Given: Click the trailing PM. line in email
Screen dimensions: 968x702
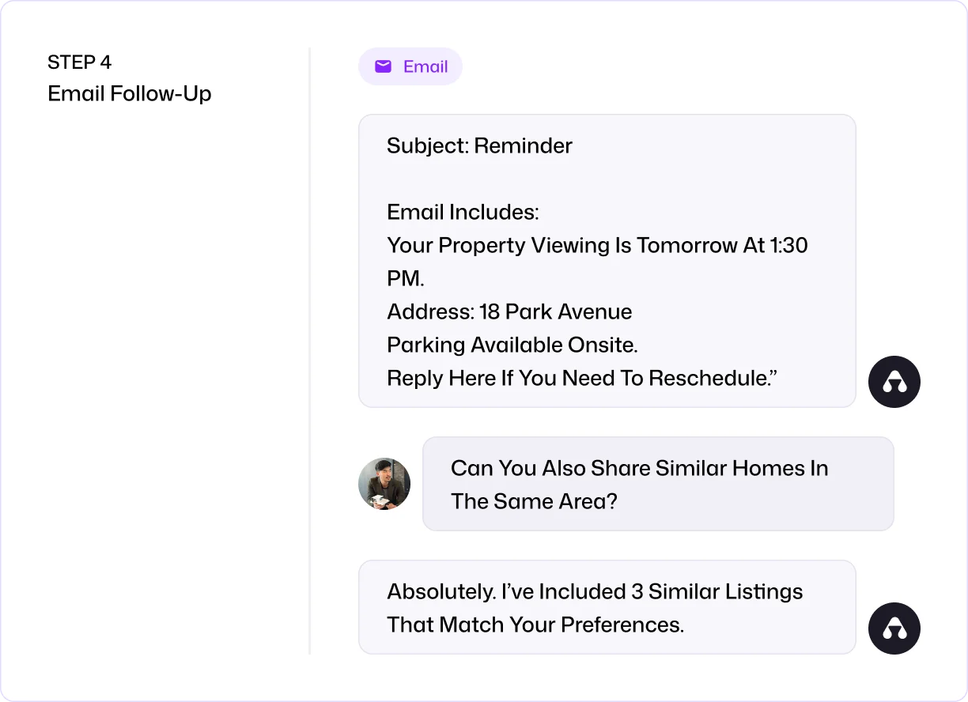Looking at the screenshot, I should [406, 278].
